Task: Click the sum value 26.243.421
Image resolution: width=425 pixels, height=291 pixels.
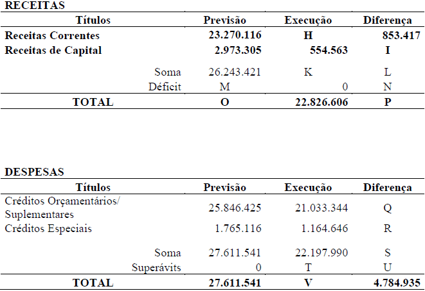Action: tap(235, 72)
